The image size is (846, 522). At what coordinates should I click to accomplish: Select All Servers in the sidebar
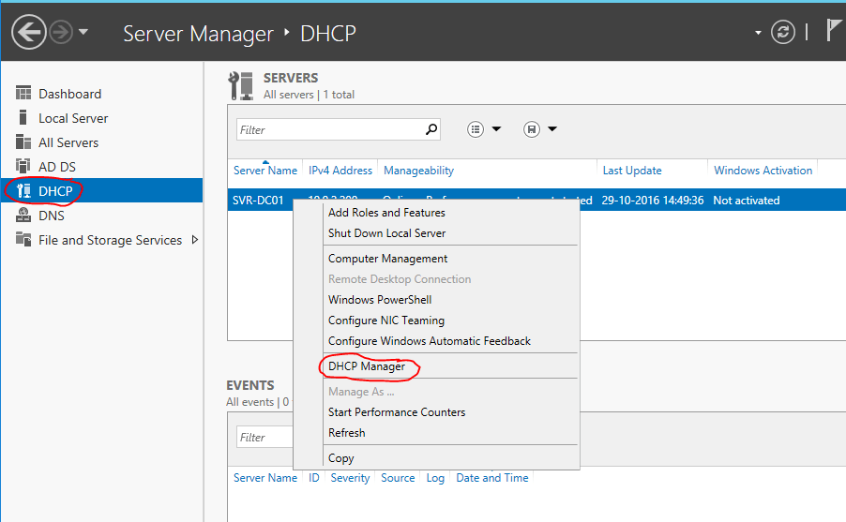[68, 142]
